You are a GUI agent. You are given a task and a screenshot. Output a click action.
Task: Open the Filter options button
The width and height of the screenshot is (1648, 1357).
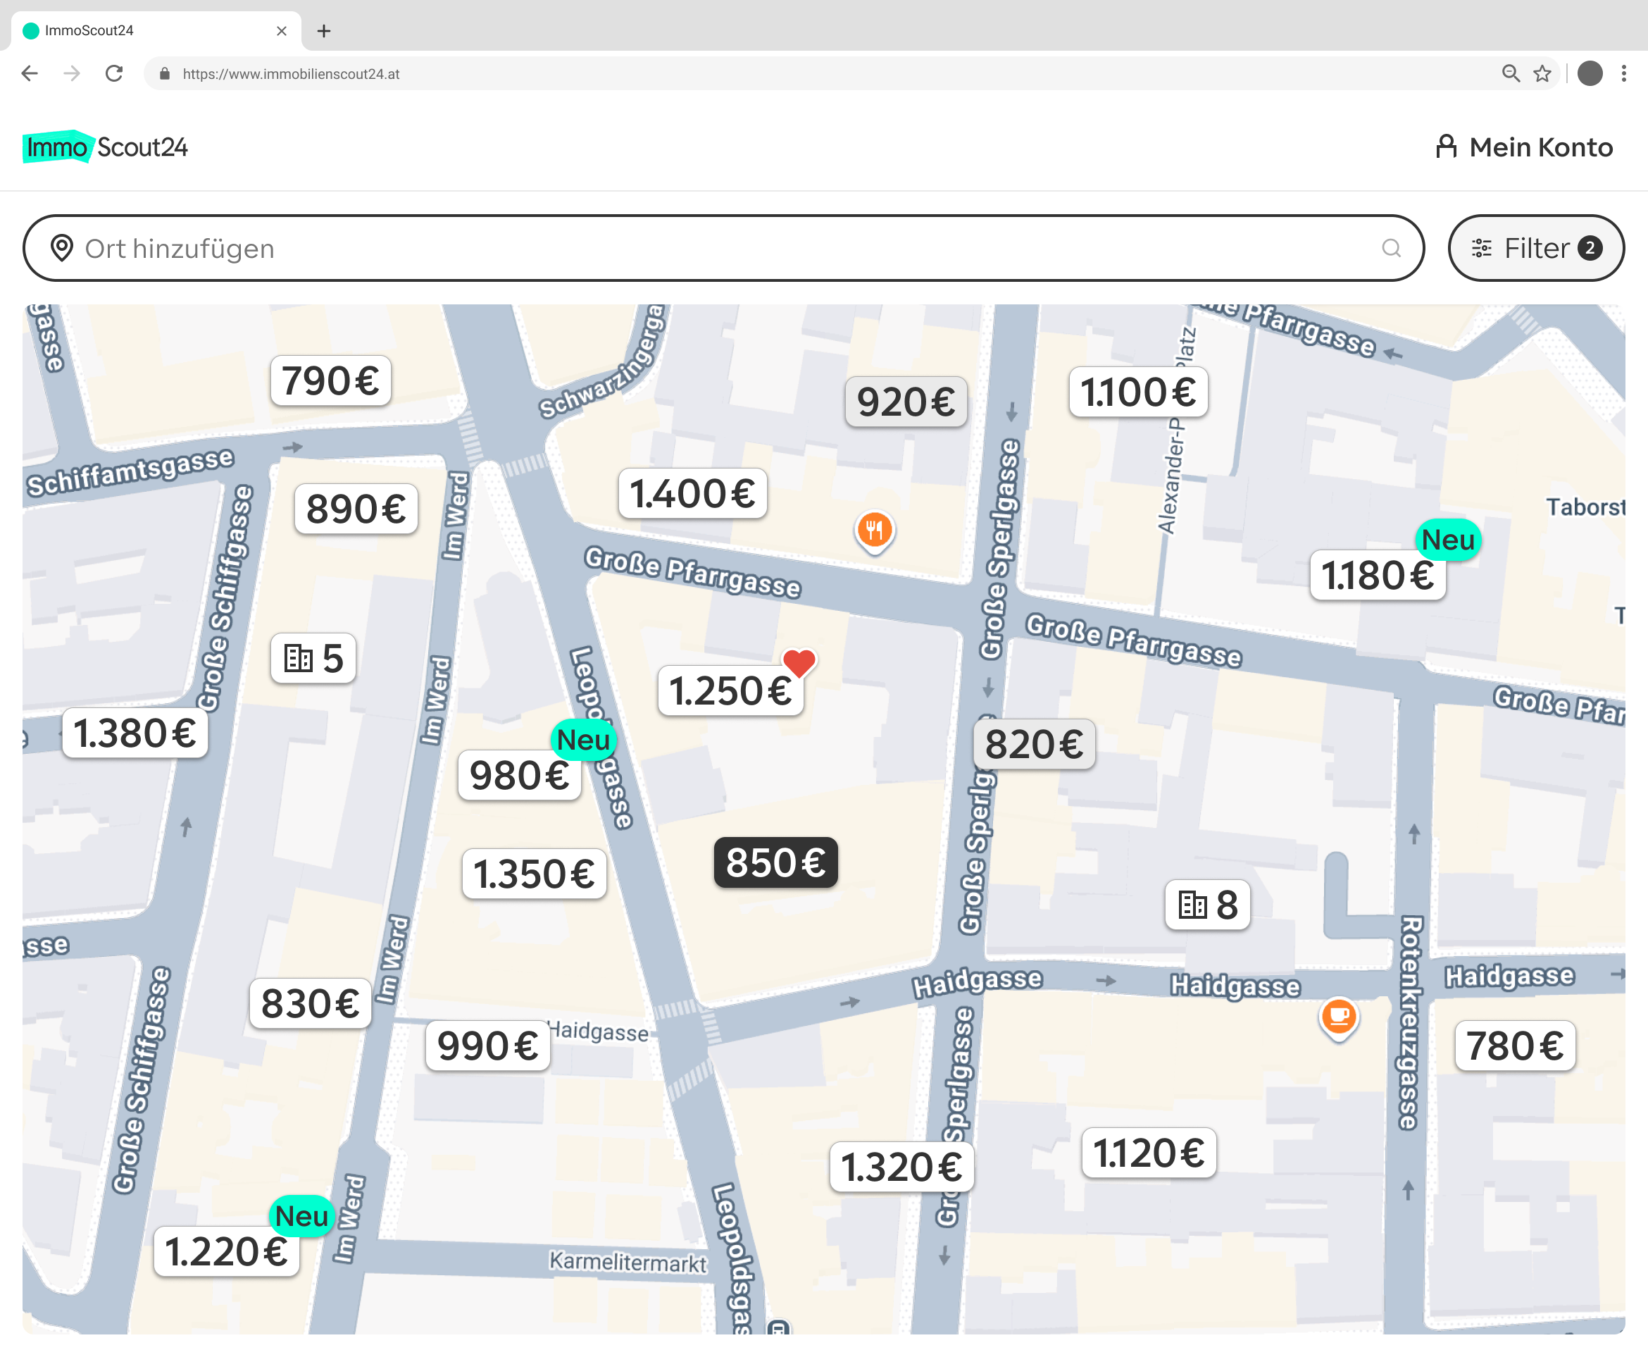[x=1535, y=249]
